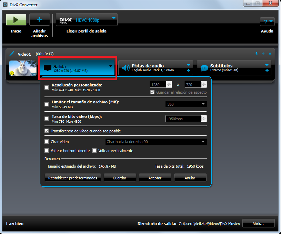Click the speech bubble Subtítulos icon
This screenshot has height=234, width=281.
204,68
